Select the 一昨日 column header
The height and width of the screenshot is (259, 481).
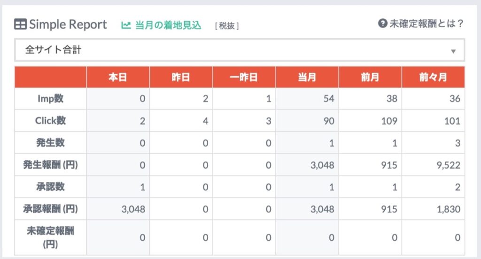(x=244, y=77)
